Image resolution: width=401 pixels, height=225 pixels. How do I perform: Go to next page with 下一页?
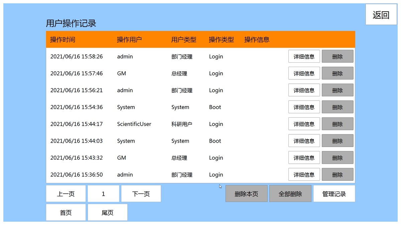(141, 194)
